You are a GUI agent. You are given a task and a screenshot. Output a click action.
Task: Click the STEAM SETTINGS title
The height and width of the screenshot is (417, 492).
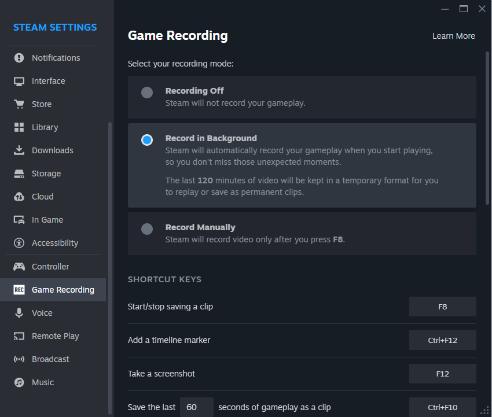click(x=55, y=27)
